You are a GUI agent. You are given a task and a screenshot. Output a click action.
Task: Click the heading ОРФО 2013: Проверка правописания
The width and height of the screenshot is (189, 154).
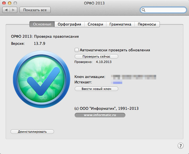click(45, 37)
